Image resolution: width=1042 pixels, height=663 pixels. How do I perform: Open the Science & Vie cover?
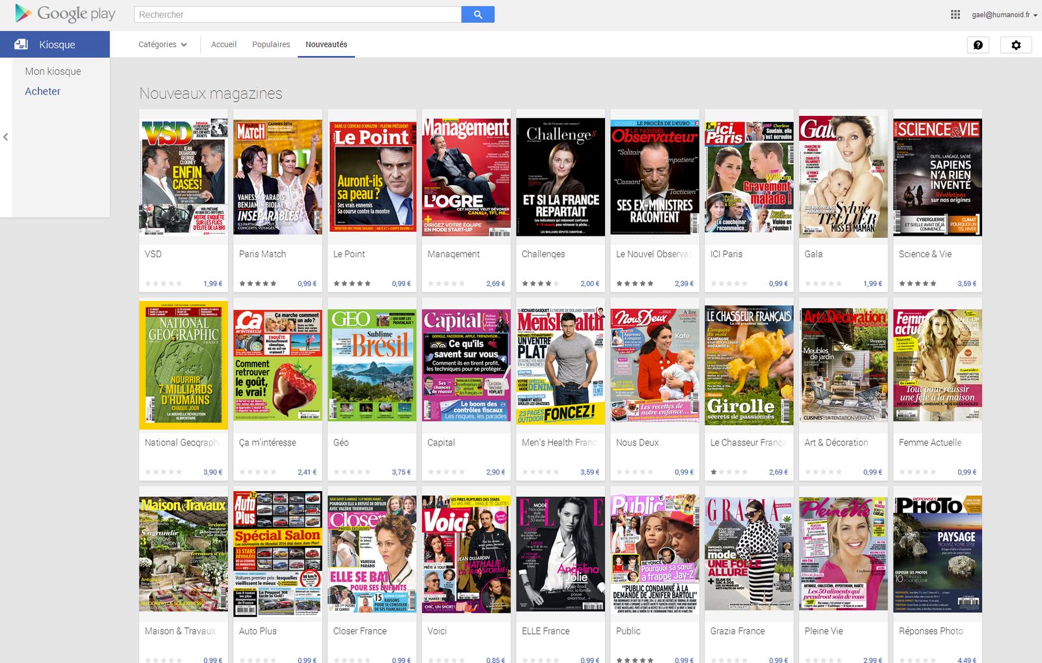(x=938, y=176)
